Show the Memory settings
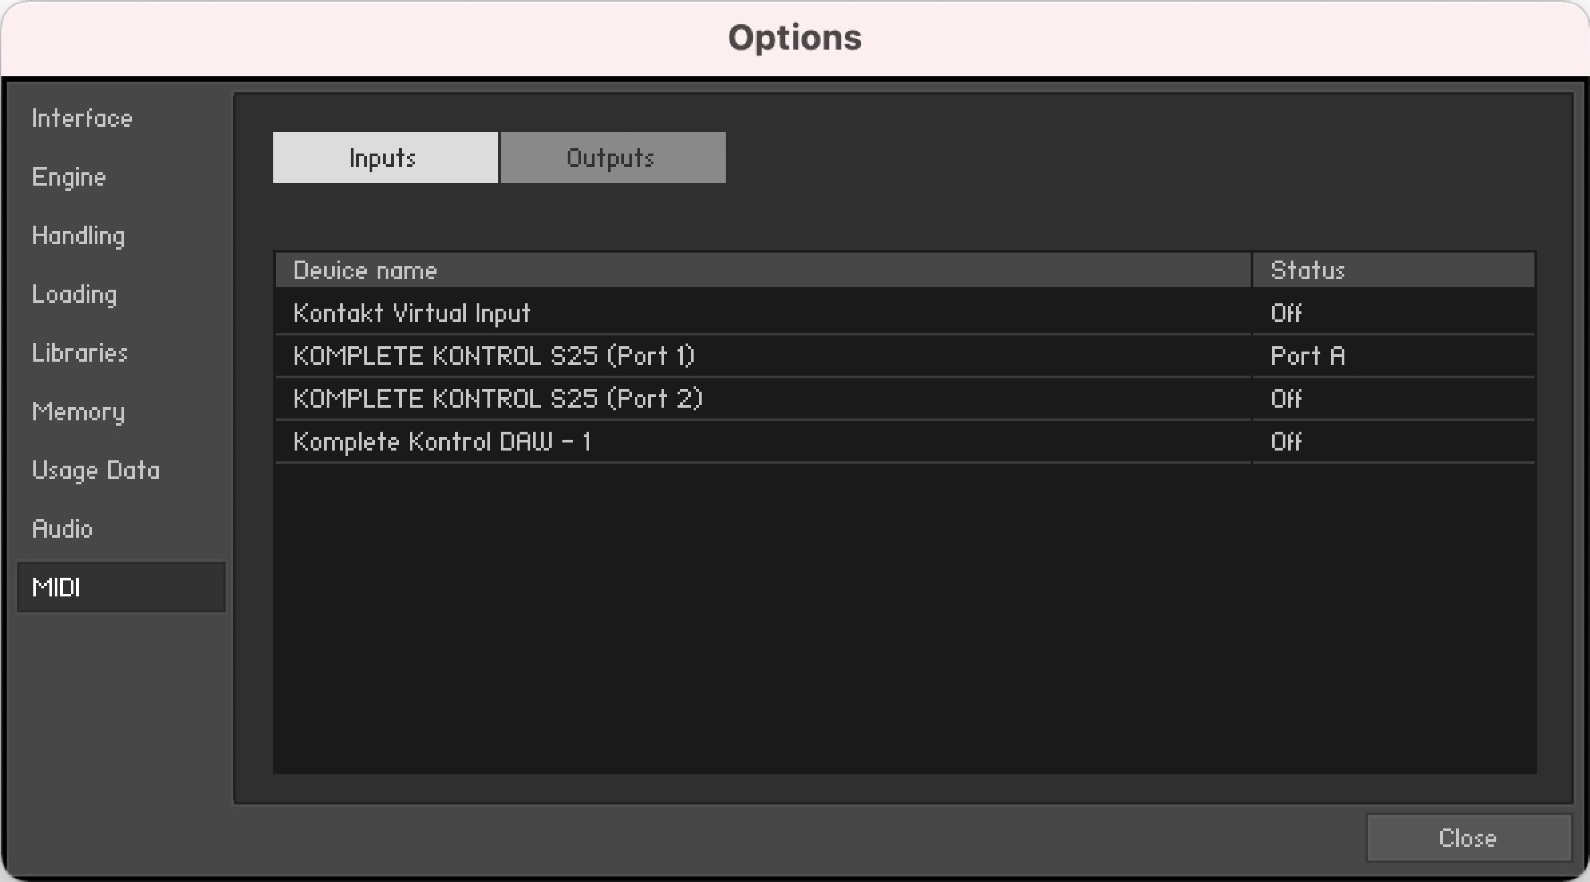This screenshot has height=882, width=1590. pyautogui.click(x=78, y=411)
